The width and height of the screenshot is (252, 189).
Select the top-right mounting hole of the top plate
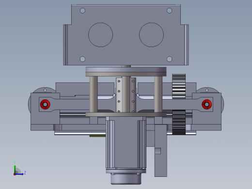click(x=169, y=11)
